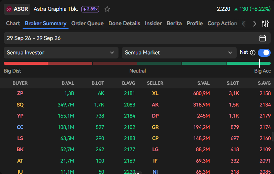Select buyer broker BK
Image resolution: width=274 pixels, height=174 pixels.
point(20,149)
